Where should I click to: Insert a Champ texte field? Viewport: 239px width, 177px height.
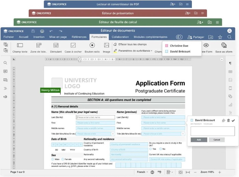[20, 48]
